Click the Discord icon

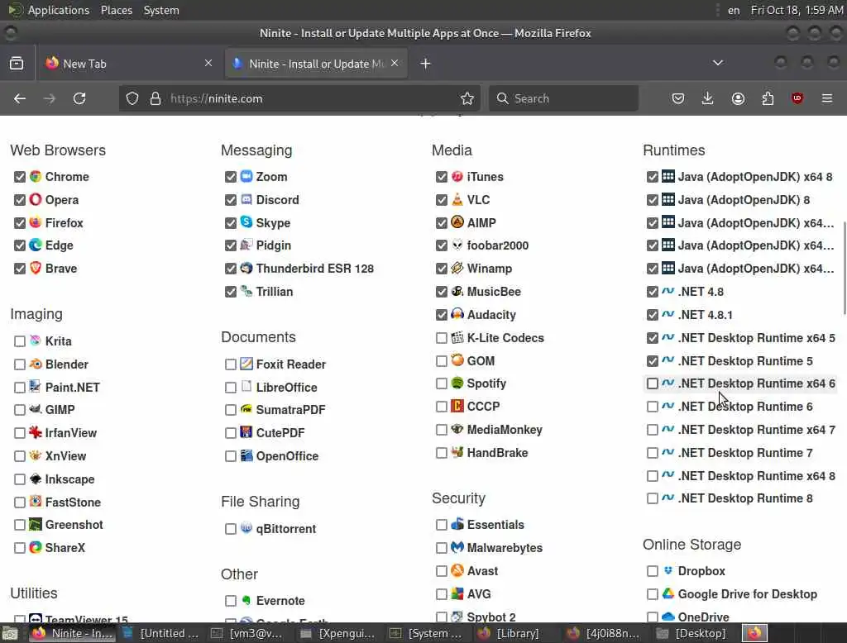pyautogui.click(x=246, y=199)
